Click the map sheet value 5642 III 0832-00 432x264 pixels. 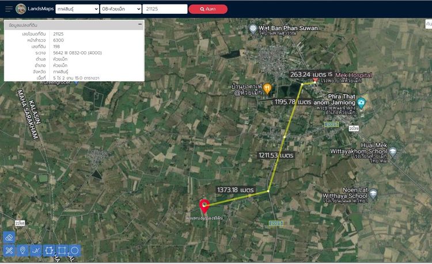point(77,53)
